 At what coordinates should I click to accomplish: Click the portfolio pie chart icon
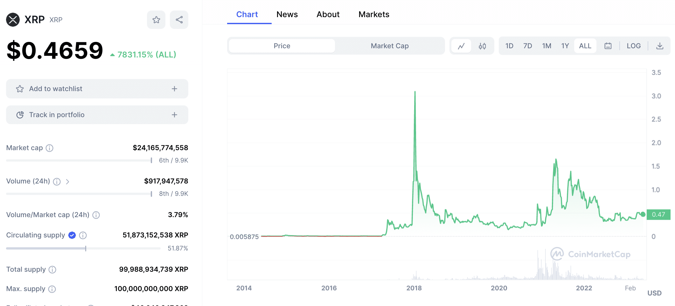click(x=20, y=115)
